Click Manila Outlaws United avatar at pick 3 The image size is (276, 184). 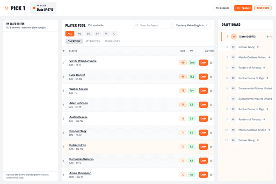coord(233,57)
